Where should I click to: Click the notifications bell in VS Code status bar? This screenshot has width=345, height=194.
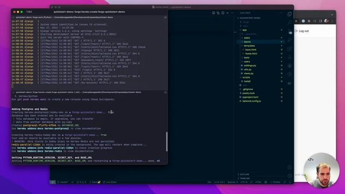coord(290,182)
